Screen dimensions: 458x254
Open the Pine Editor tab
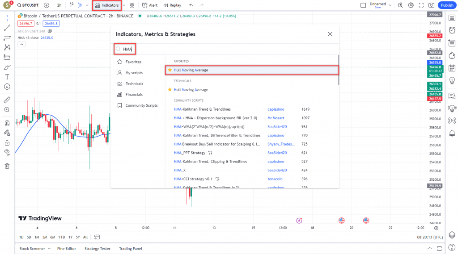[67, 249]
